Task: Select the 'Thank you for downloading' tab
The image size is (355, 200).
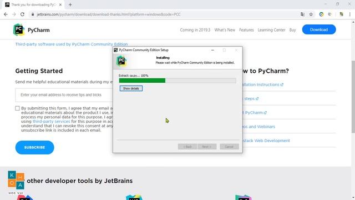Action: click(33, 4)
